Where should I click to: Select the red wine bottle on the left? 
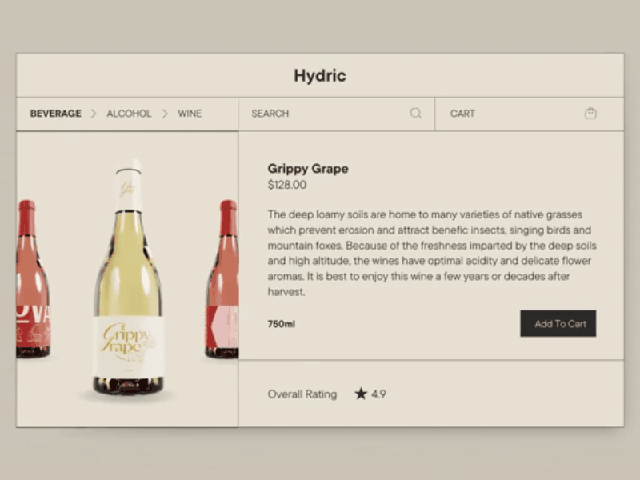pyautogui.click(x=32, y=280)
